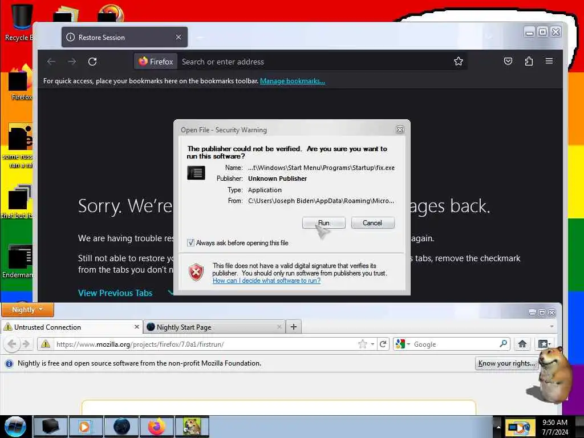
Task: Click the Know your rights button
Action: (506, 363)
